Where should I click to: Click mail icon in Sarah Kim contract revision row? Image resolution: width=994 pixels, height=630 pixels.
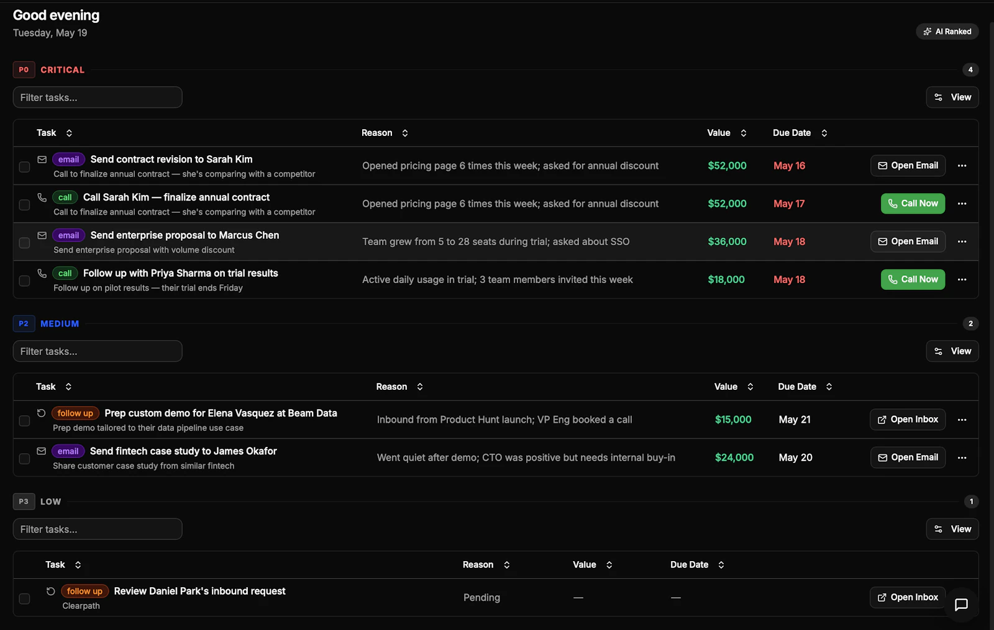point(42,160)
